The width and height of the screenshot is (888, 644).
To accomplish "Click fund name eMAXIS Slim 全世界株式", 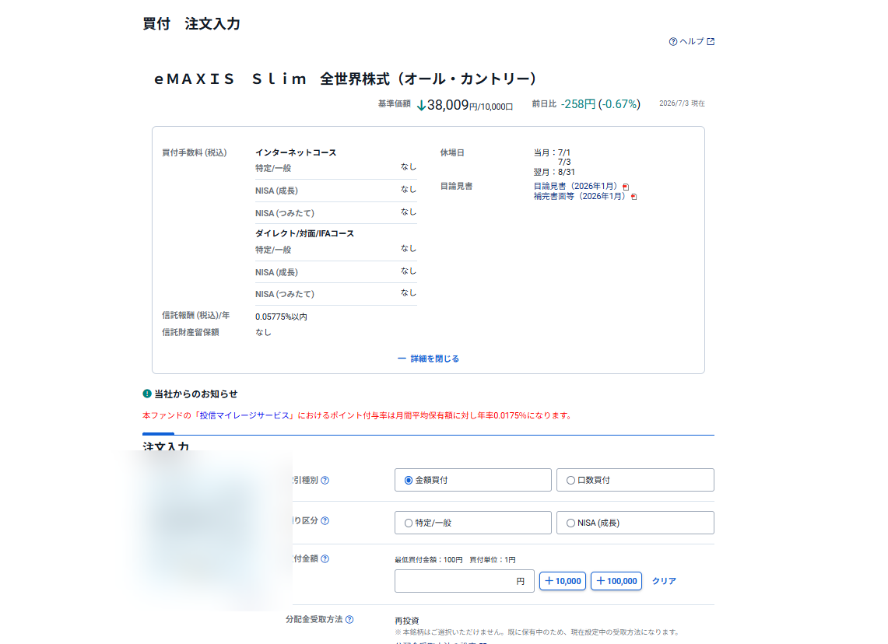I will [345, 79].
